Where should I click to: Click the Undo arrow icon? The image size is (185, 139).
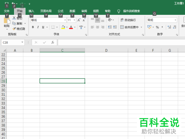point(13,3)
